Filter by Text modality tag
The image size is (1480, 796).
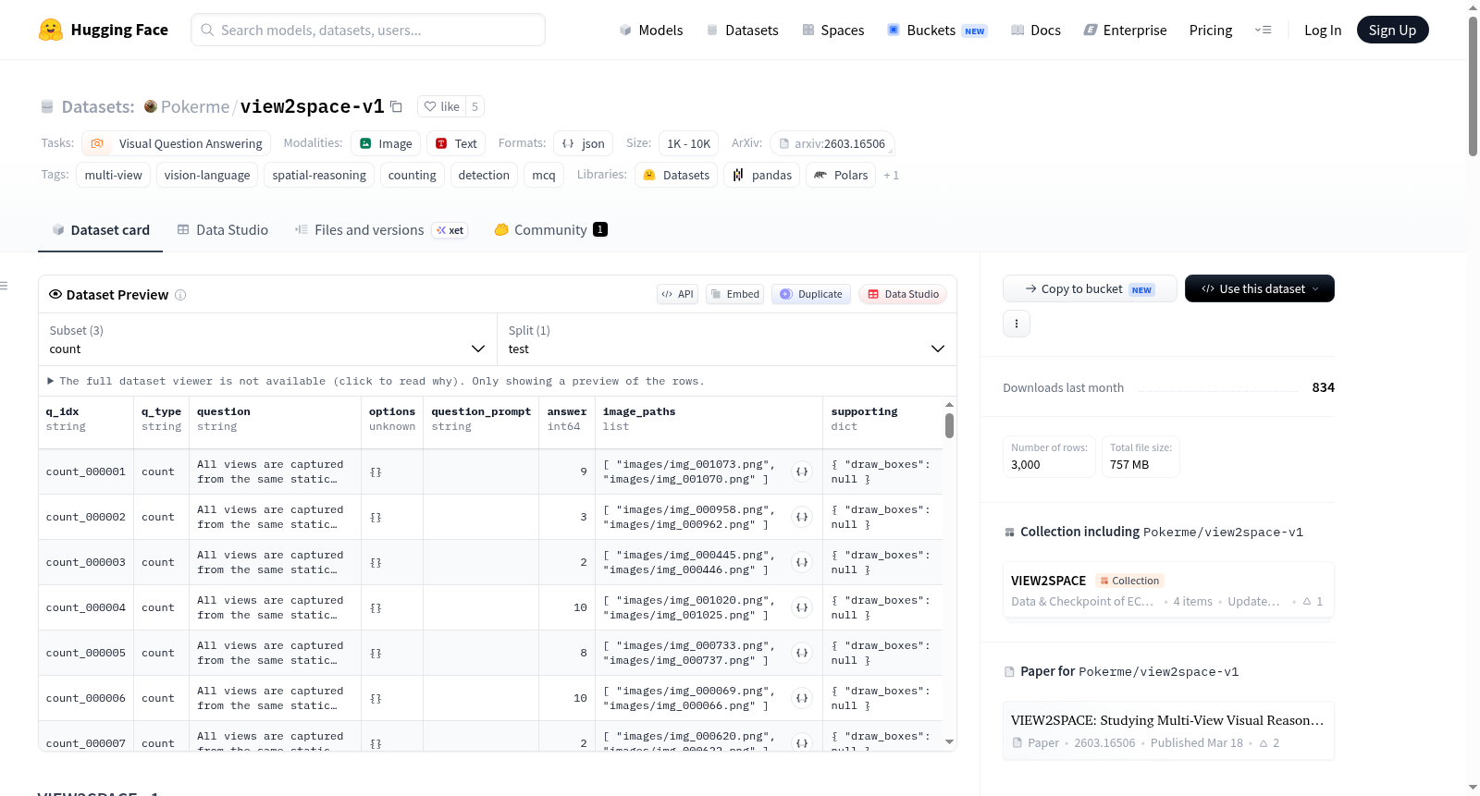click(456, 143)
